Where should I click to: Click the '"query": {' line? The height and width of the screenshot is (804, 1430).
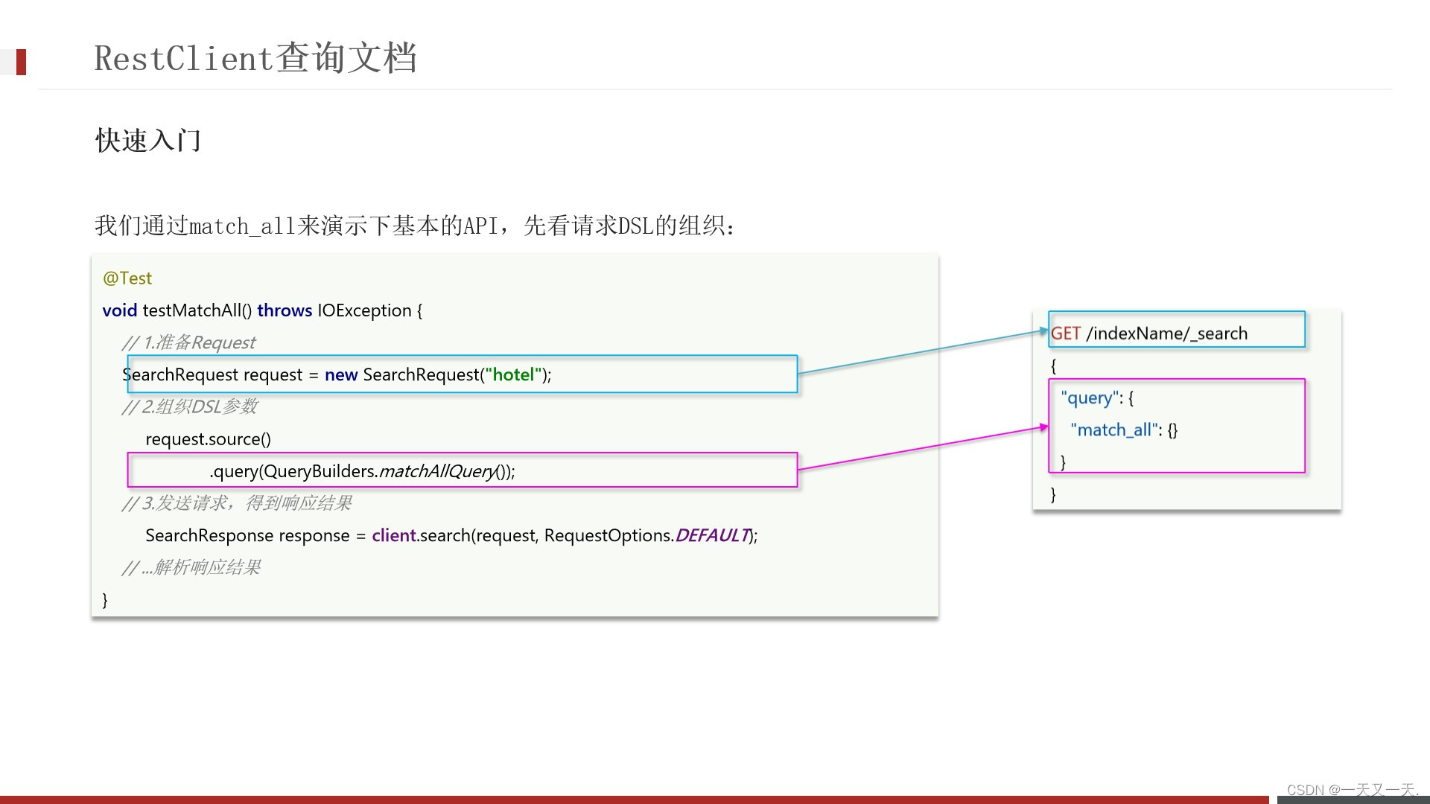(1097, 398)
